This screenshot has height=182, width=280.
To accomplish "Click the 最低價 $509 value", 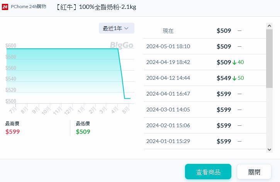I will click(x=83, y=132).
